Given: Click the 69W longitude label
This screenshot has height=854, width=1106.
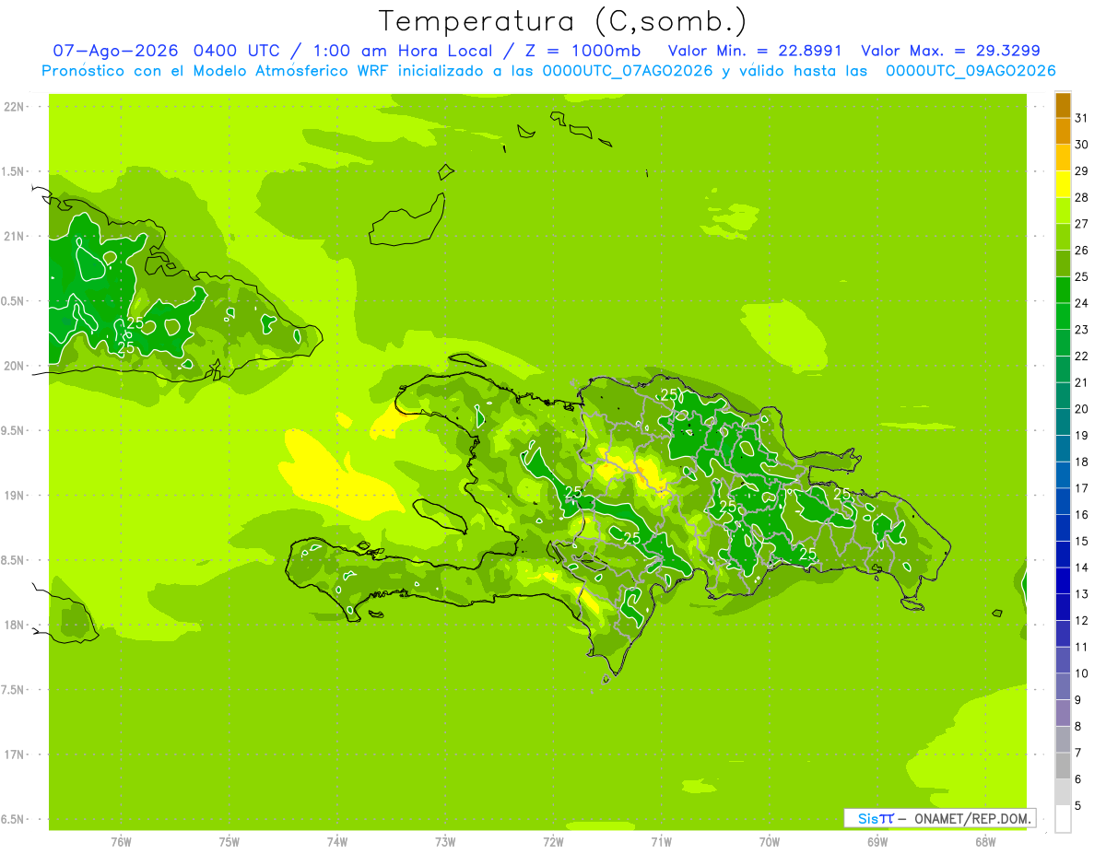Looking at the screenshot, I should point(877,841).
